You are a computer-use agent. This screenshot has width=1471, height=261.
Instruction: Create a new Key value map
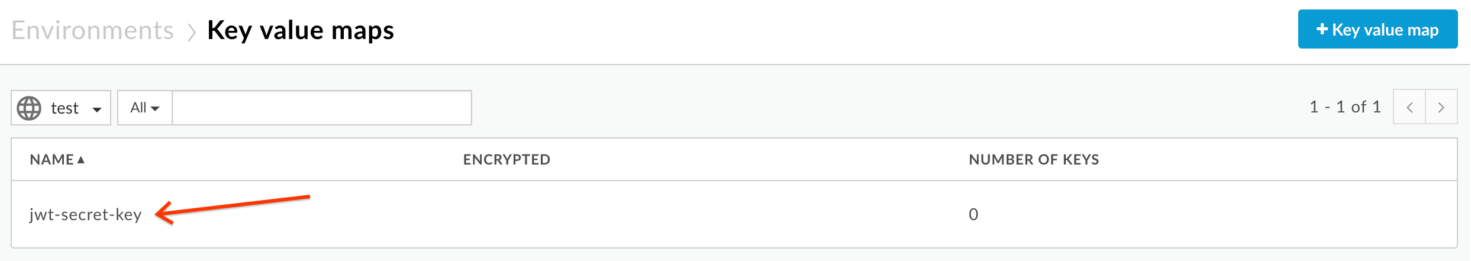[1378, 29]
